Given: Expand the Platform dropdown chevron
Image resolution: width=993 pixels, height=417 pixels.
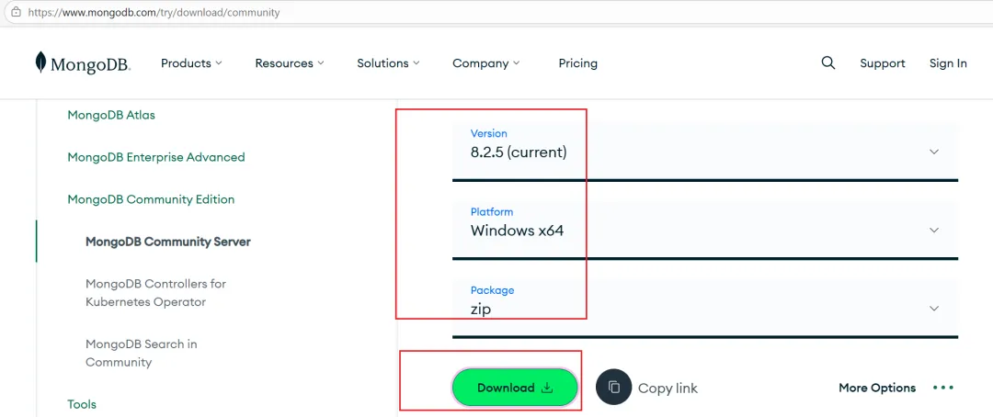Looking at the screenshot, I should click(934, 231).
